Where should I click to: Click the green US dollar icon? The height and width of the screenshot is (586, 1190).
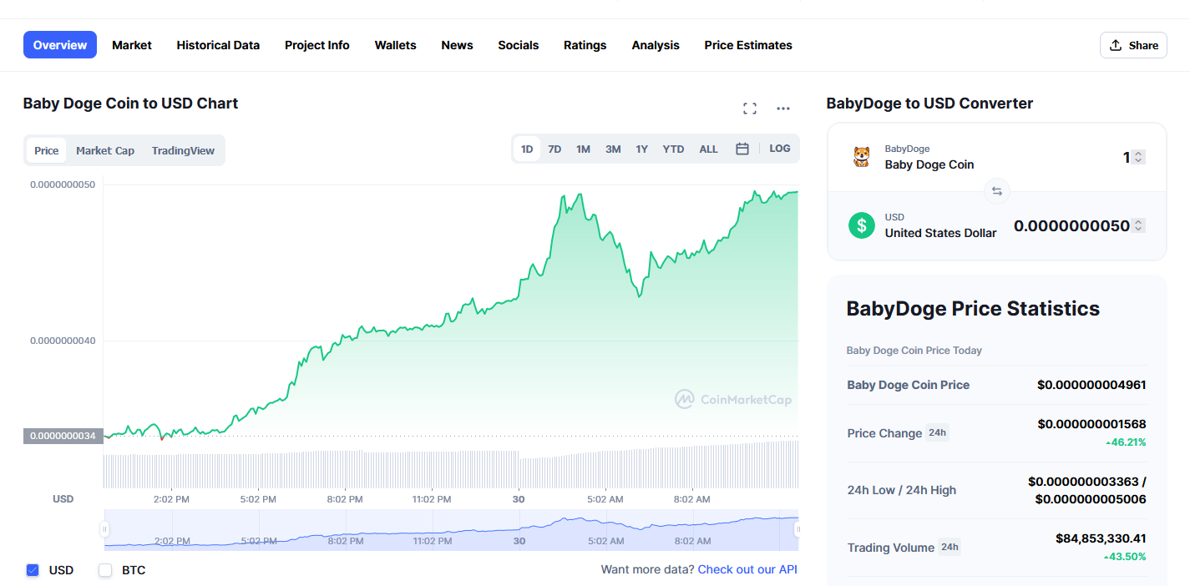coord(861,225)
